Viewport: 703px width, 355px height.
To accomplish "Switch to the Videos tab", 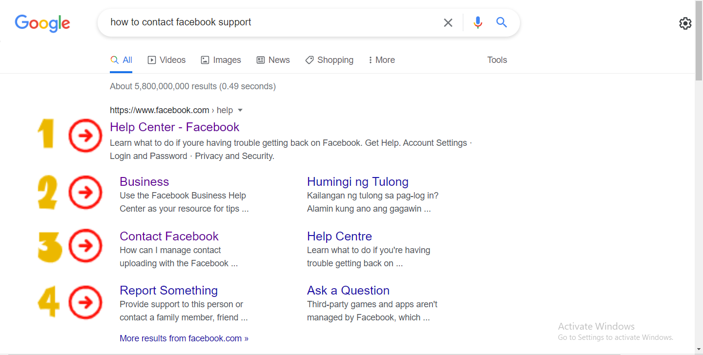I will tap(166, 60).
